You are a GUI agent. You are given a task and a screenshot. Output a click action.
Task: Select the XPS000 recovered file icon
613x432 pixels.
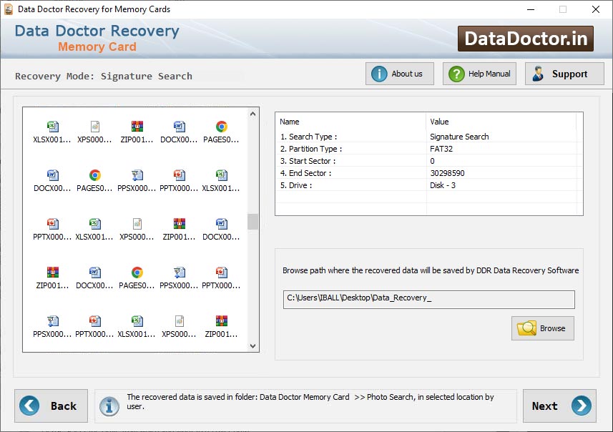click(x=94, y=127)
